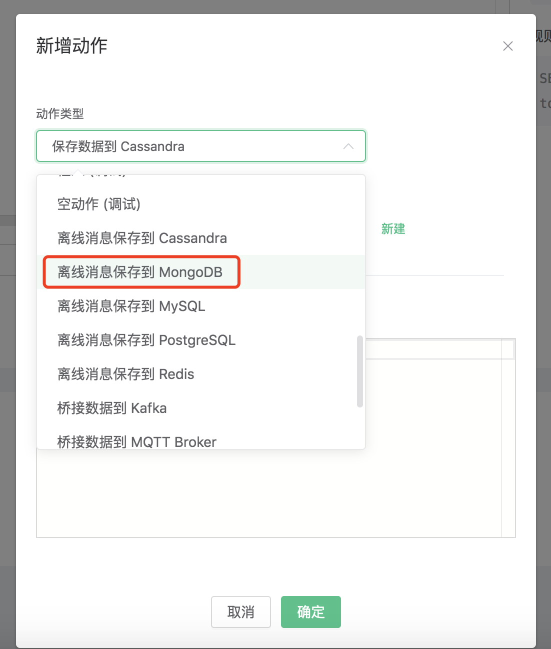Confirm with the green 确定 button
Screen dimensions: 551x649
tap(310, 611)
